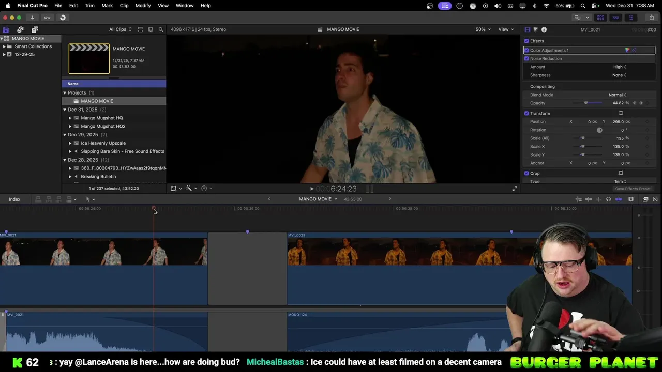Viewport: 662px width, 372px height.
Task: Switch browser filmstrip/list view
Action: (151, 29)
